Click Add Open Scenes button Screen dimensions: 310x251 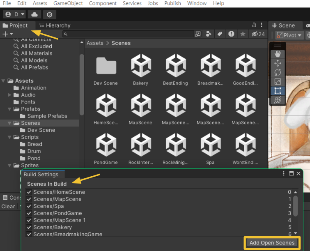pyautogui.click(x=272, y=243)
